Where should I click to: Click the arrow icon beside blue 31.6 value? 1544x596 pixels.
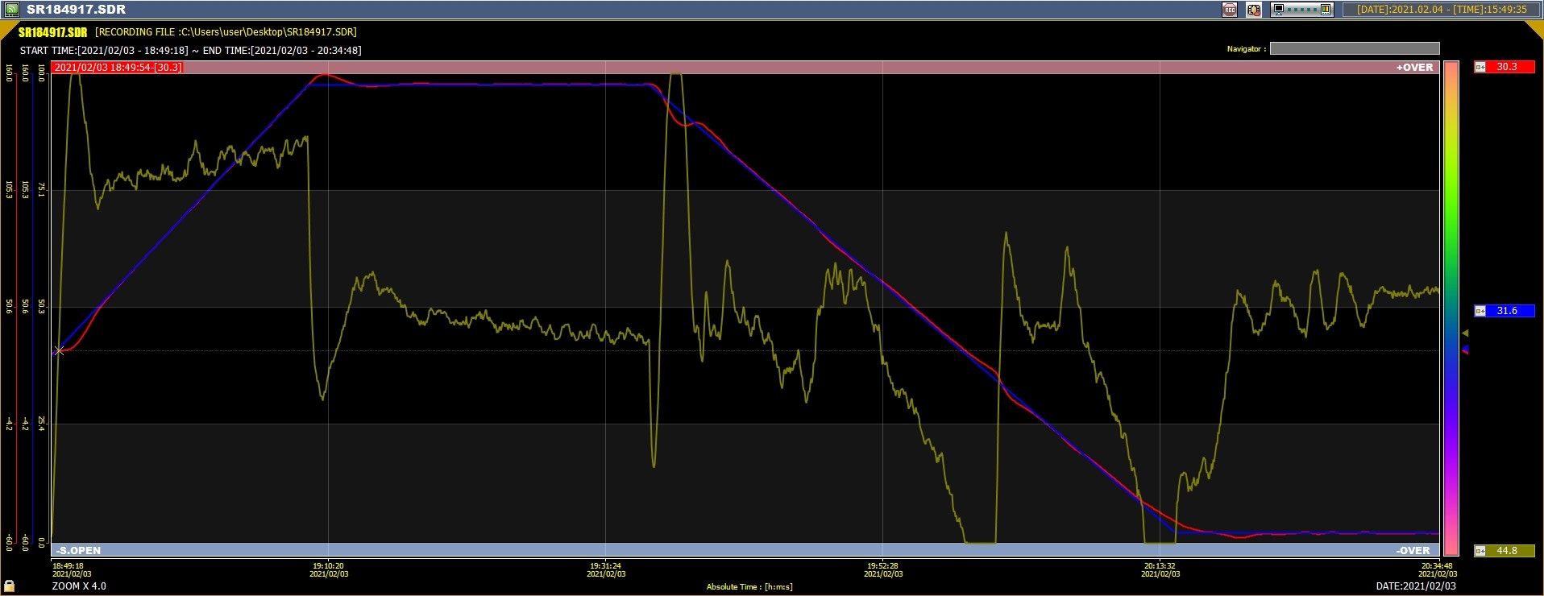tap(1480, 311)
